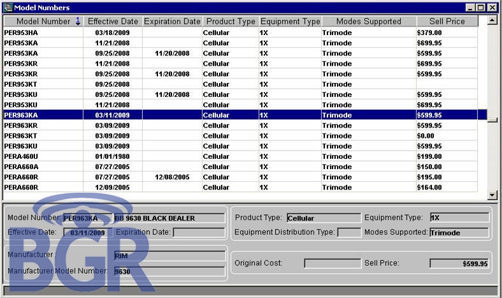502x298 pixels.
Task: Sort by the Sell Price column header
Action: coord(447,22)
